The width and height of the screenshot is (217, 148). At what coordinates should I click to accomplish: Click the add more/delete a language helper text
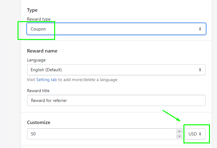[88, 80]
